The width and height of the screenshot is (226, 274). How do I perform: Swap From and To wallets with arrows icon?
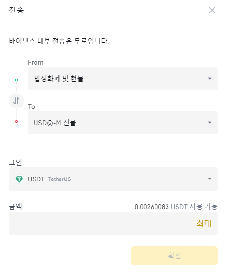(16, 101)
